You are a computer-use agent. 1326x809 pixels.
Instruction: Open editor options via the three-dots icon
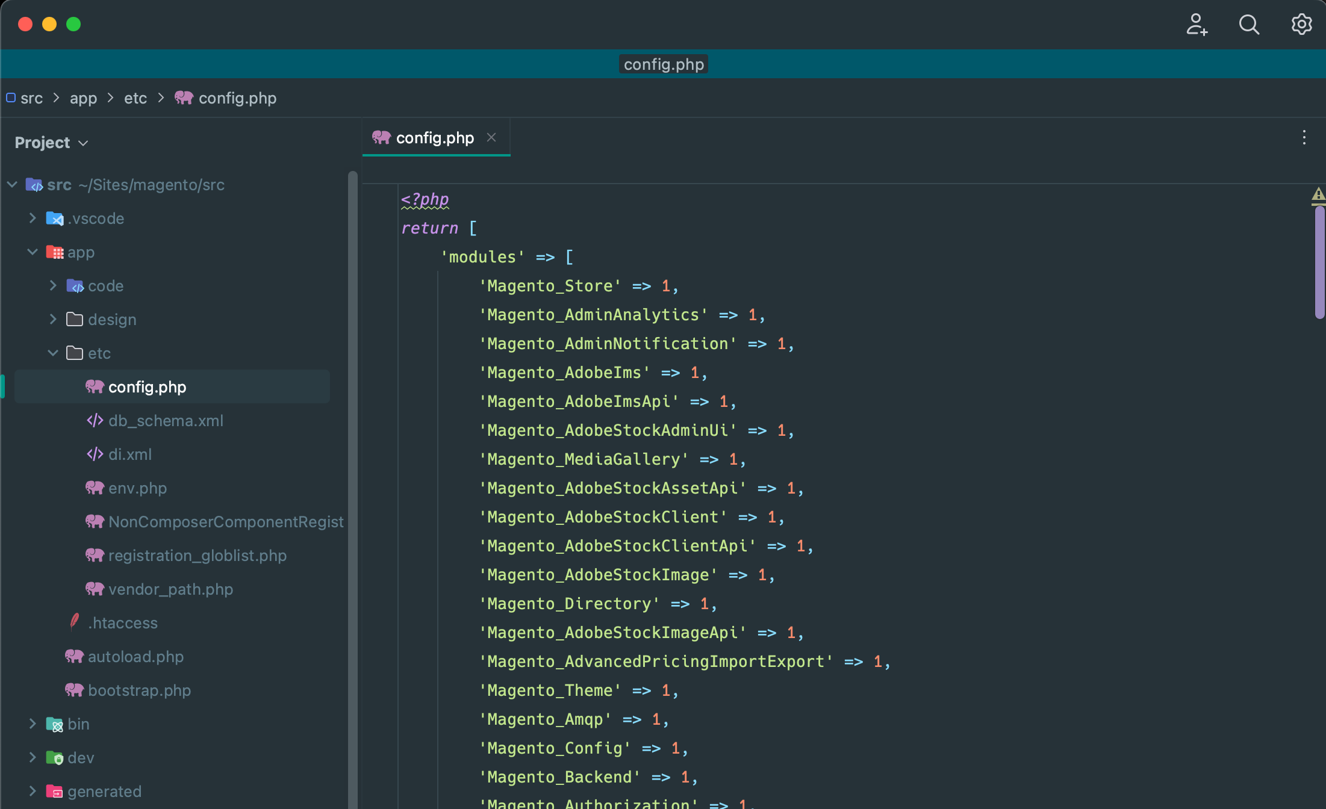1303,137
